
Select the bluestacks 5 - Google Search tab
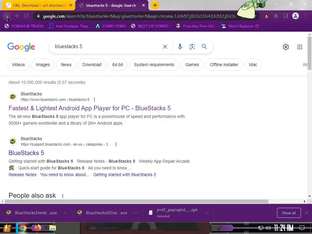(111, 5)
